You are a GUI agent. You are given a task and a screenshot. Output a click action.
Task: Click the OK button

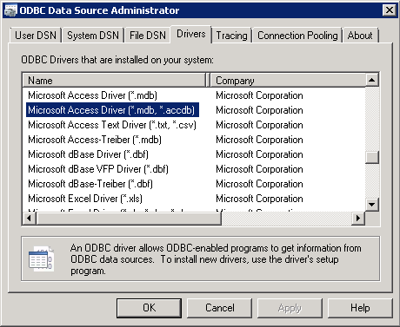pyautogui.click(x=149, y=308)
